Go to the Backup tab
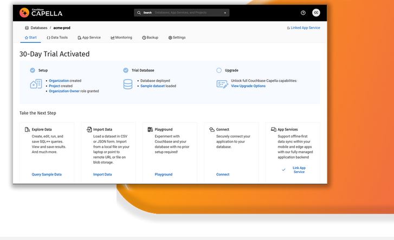Viewport: 394px width, 240px height. coord(150,38)
